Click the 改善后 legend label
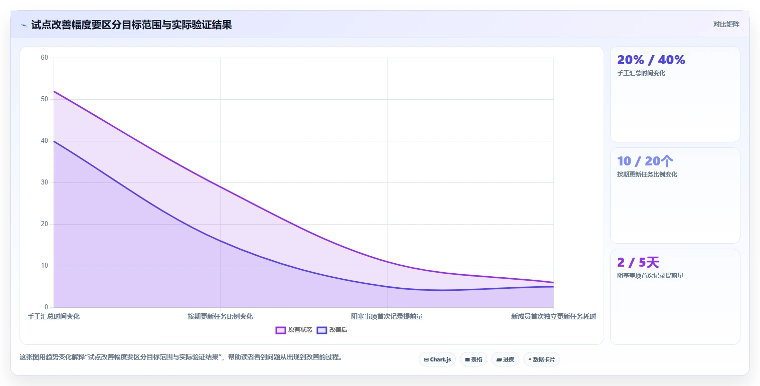 [x=338, y=330]
